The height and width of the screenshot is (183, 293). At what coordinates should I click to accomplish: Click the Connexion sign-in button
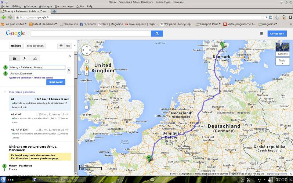click(x=277, y=34)
